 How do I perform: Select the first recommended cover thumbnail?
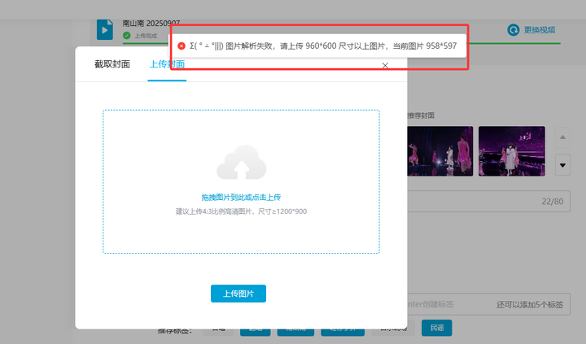439,151
